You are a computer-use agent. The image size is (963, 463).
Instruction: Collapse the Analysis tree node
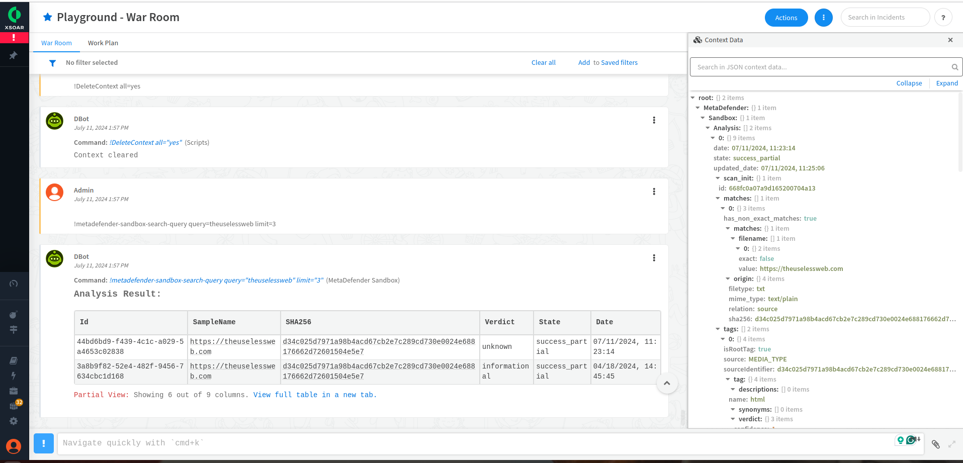point(708,128)
